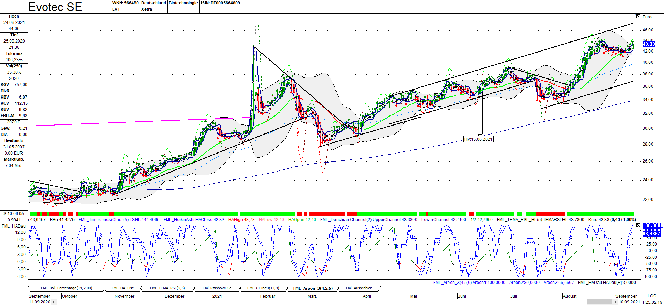This screenshot has height=305, width=664.
Task: Show the Fml_RainbowOSc indicator tab
Action: tap(217, 288)
